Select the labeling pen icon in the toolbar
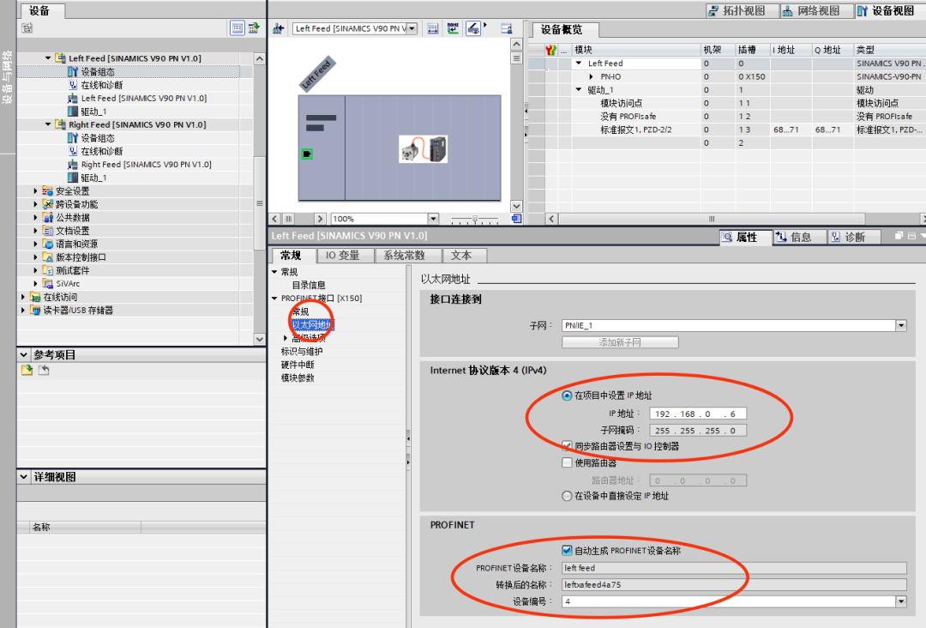 click(x=474, y=28)
